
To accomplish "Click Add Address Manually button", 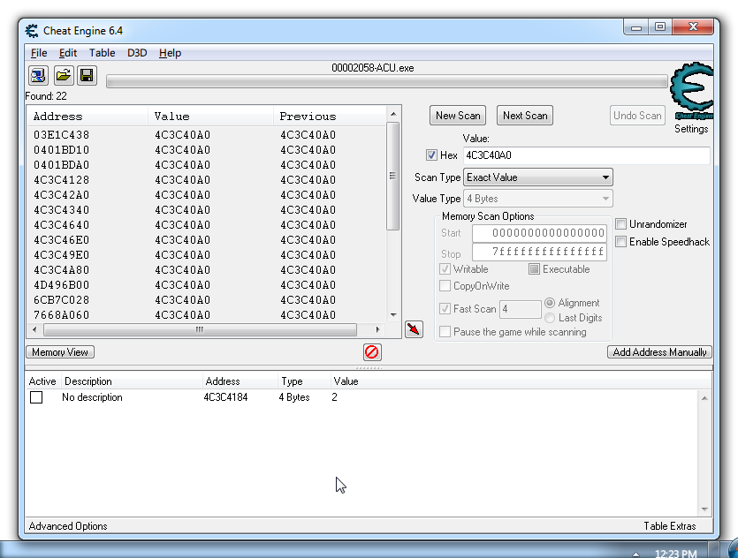I will tap(659, 352).
